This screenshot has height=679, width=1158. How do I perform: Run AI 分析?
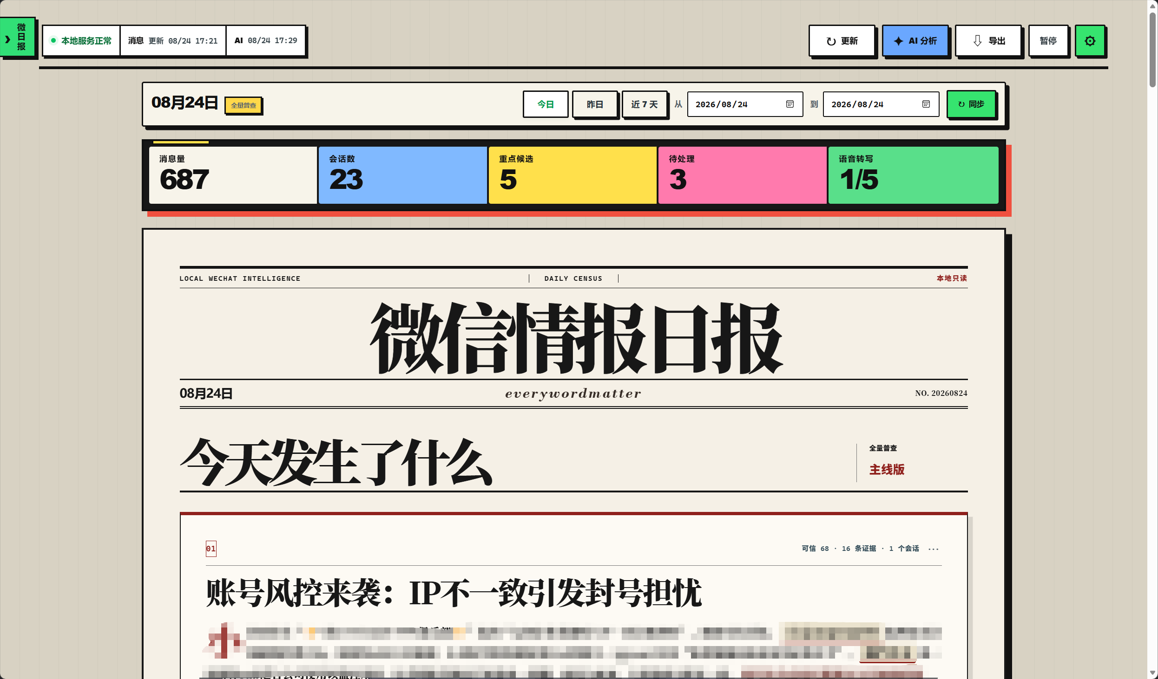pos(915,41)
